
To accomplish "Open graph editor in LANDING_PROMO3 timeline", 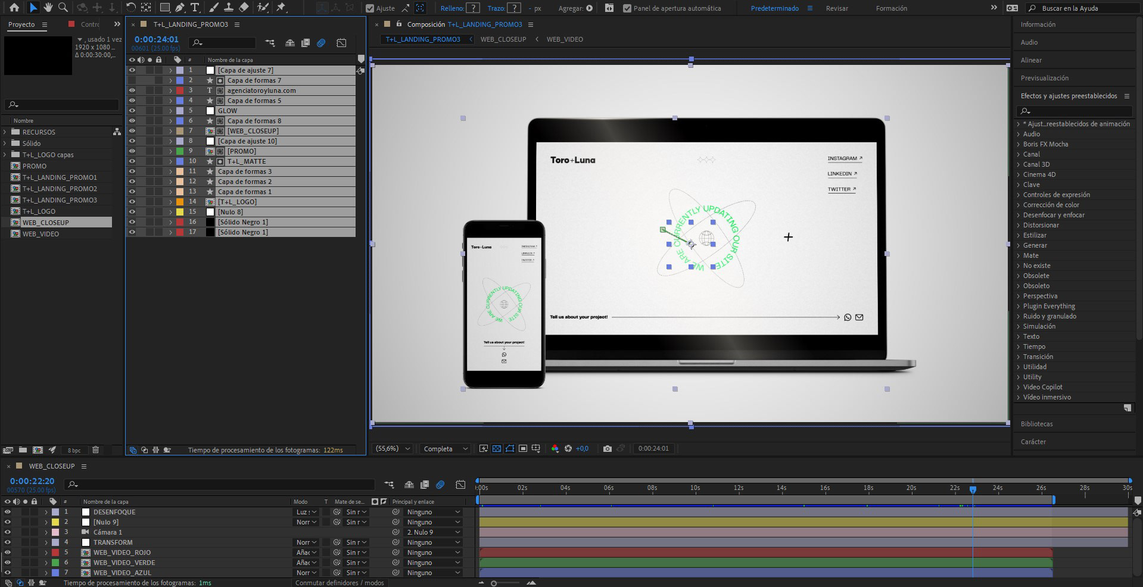I will point(341,43).
